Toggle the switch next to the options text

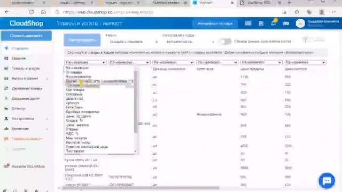pos(225,42)
